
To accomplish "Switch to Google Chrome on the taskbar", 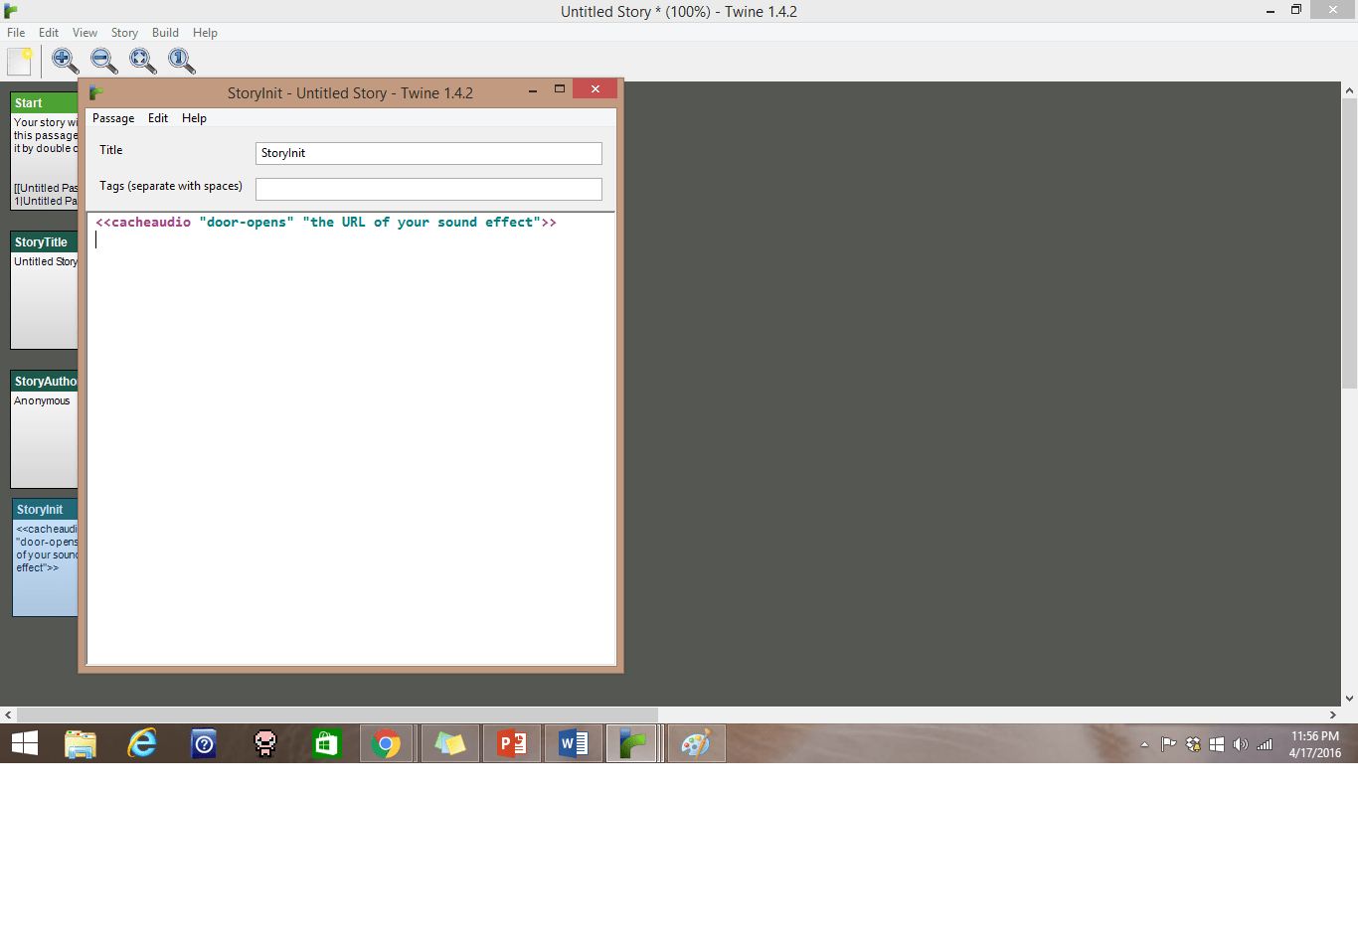I will coord(387,743).
